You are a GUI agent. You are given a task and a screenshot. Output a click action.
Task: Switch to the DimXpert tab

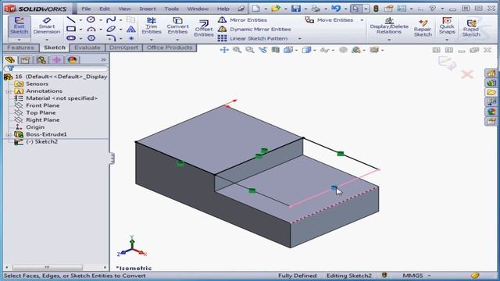123,48
